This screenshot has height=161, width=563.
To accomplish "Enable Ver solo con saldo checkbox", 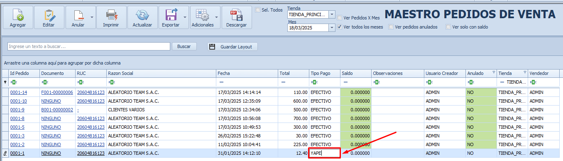I will [x=448, y=27].
